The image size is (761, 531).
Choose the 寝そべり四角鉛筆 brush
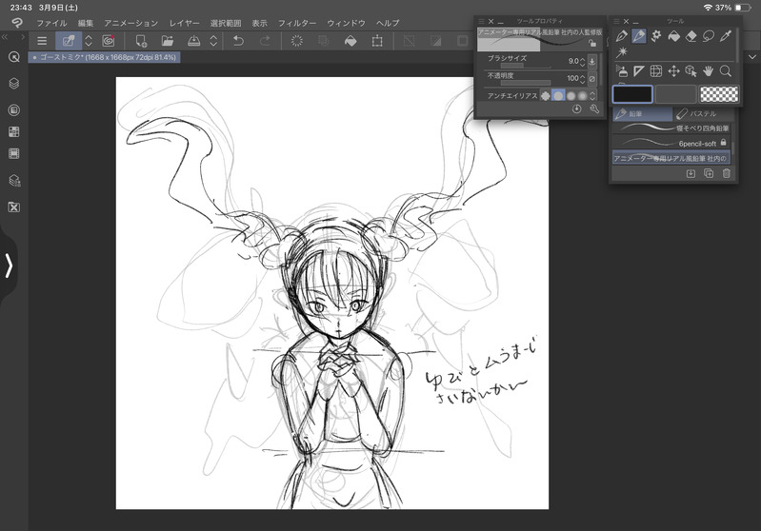coord(671,128)
